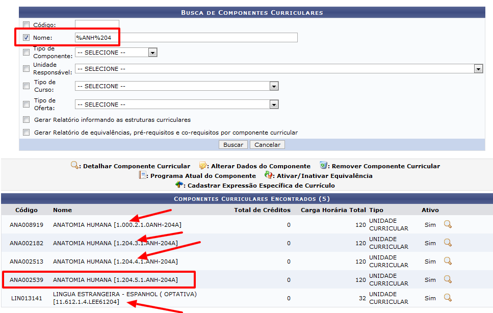Enable report with estruturas curriculares checkbox

27,120
